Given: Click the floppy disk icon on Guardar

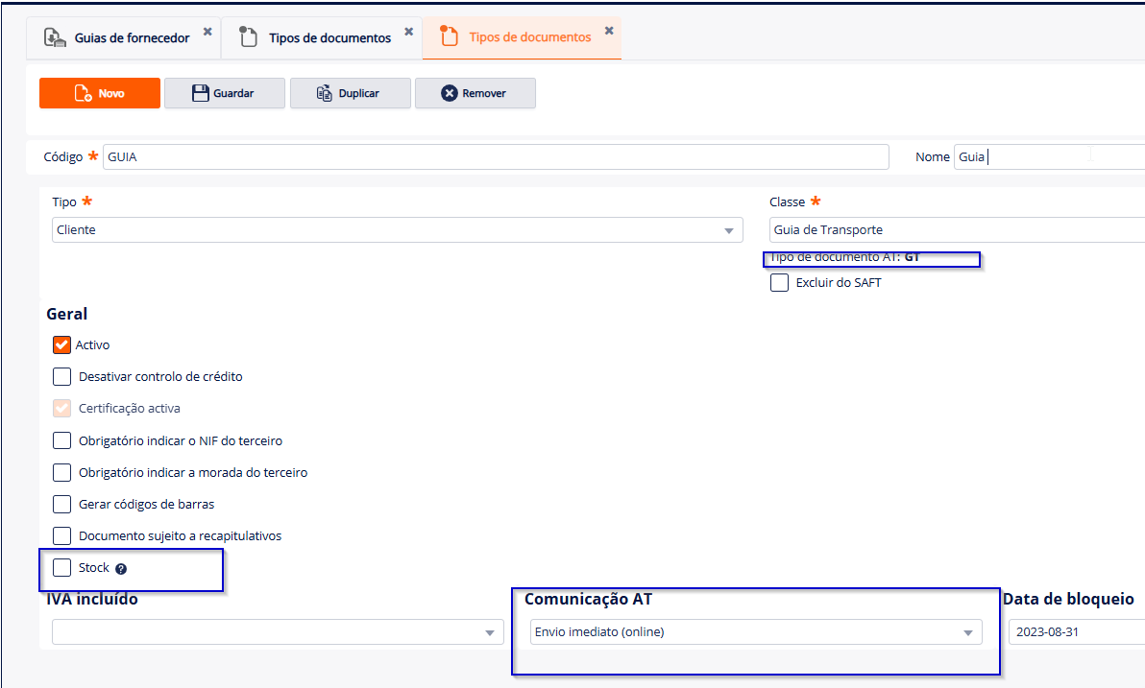Looking at the screenshot, I should click(x=201, y=93).
